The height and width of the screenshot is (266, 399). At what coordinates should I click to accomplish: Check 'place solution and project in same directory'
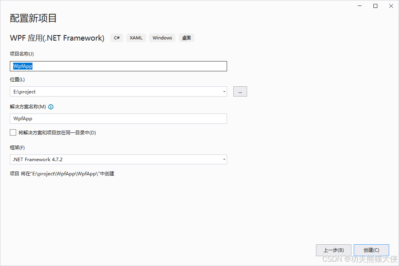(x=13, y=132)
